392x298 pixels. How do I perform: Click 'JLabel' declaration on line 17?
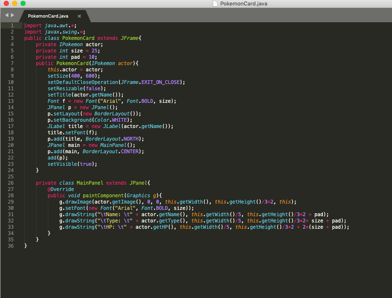56,126
